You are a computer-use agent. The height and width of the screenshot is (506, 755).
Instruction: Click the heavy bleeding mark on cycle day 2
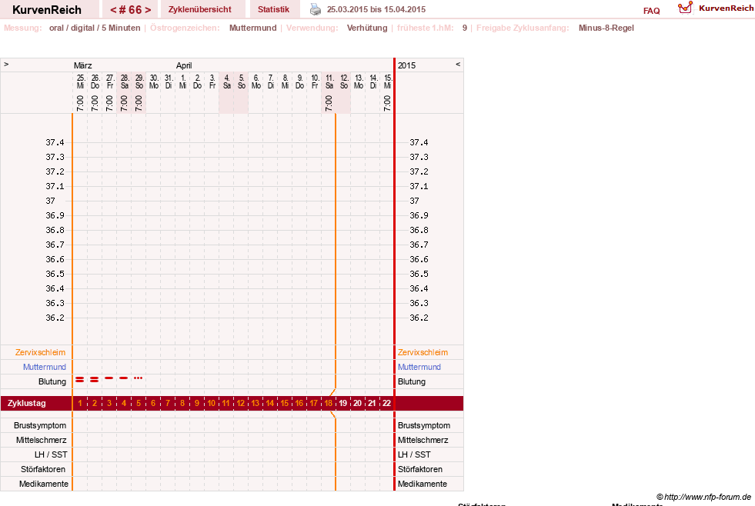tap(95, 380)
